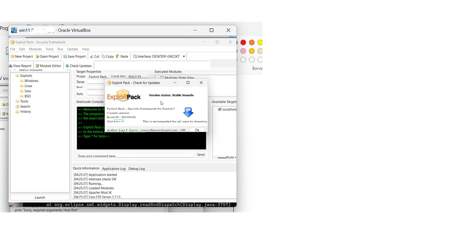Screen dimensions: 452x236
Task: Click the History folder icon in tree
Action: pos(17,112)
